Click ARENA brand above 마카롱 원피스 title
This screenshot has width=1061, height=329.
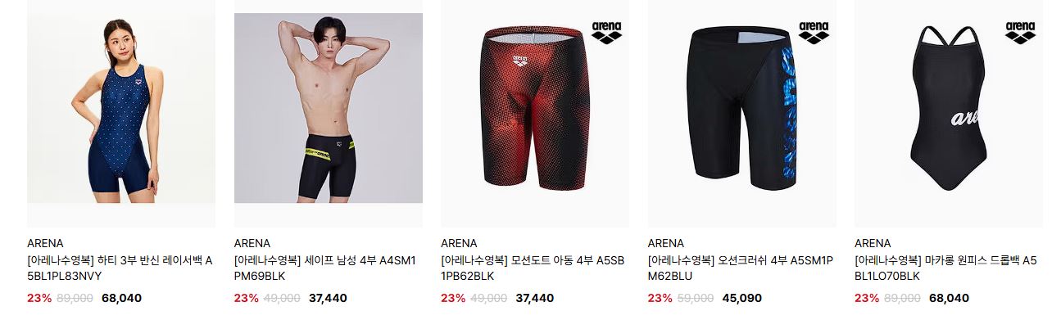873,243
